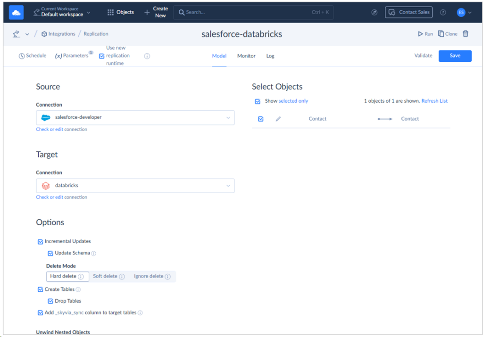
Task: Click the ES user avatar
Action: tap(461, 12)
